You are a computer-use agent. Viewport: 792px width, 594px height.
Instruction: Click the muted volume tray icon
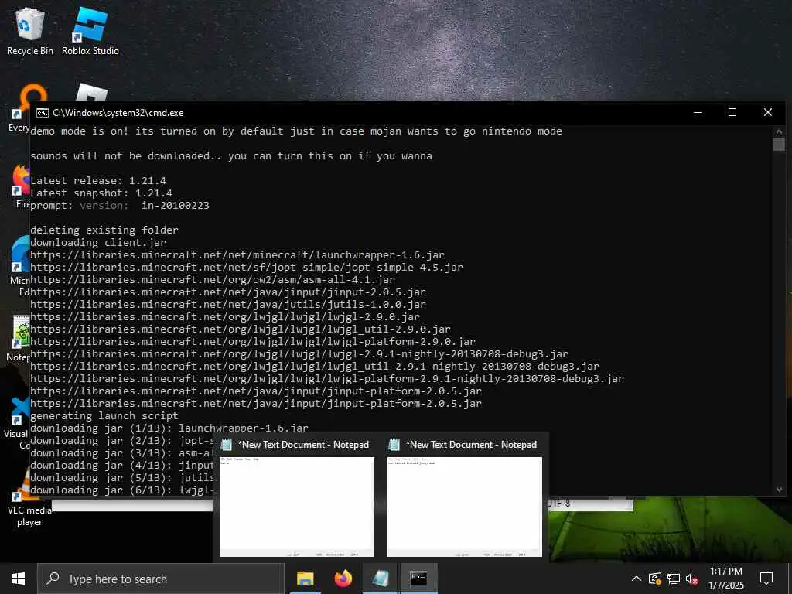click(692, 579)
